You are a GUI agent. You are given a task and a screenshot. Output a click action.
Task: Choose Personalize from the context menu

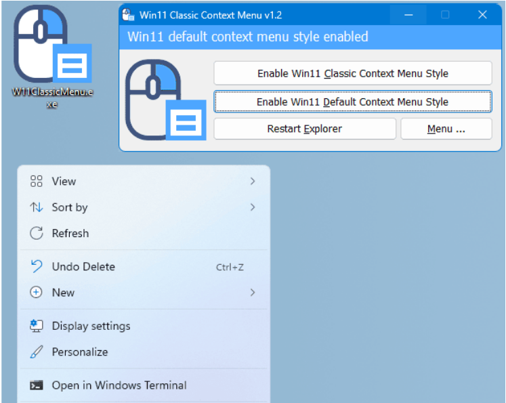[x=80, y=352]
